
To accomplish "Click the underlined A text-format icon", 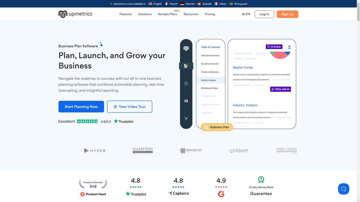I will (x=289, y=47).
